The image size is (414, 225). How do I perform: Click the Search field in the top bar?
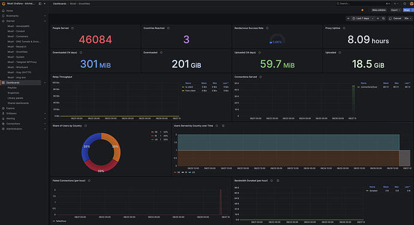point(363,4)
